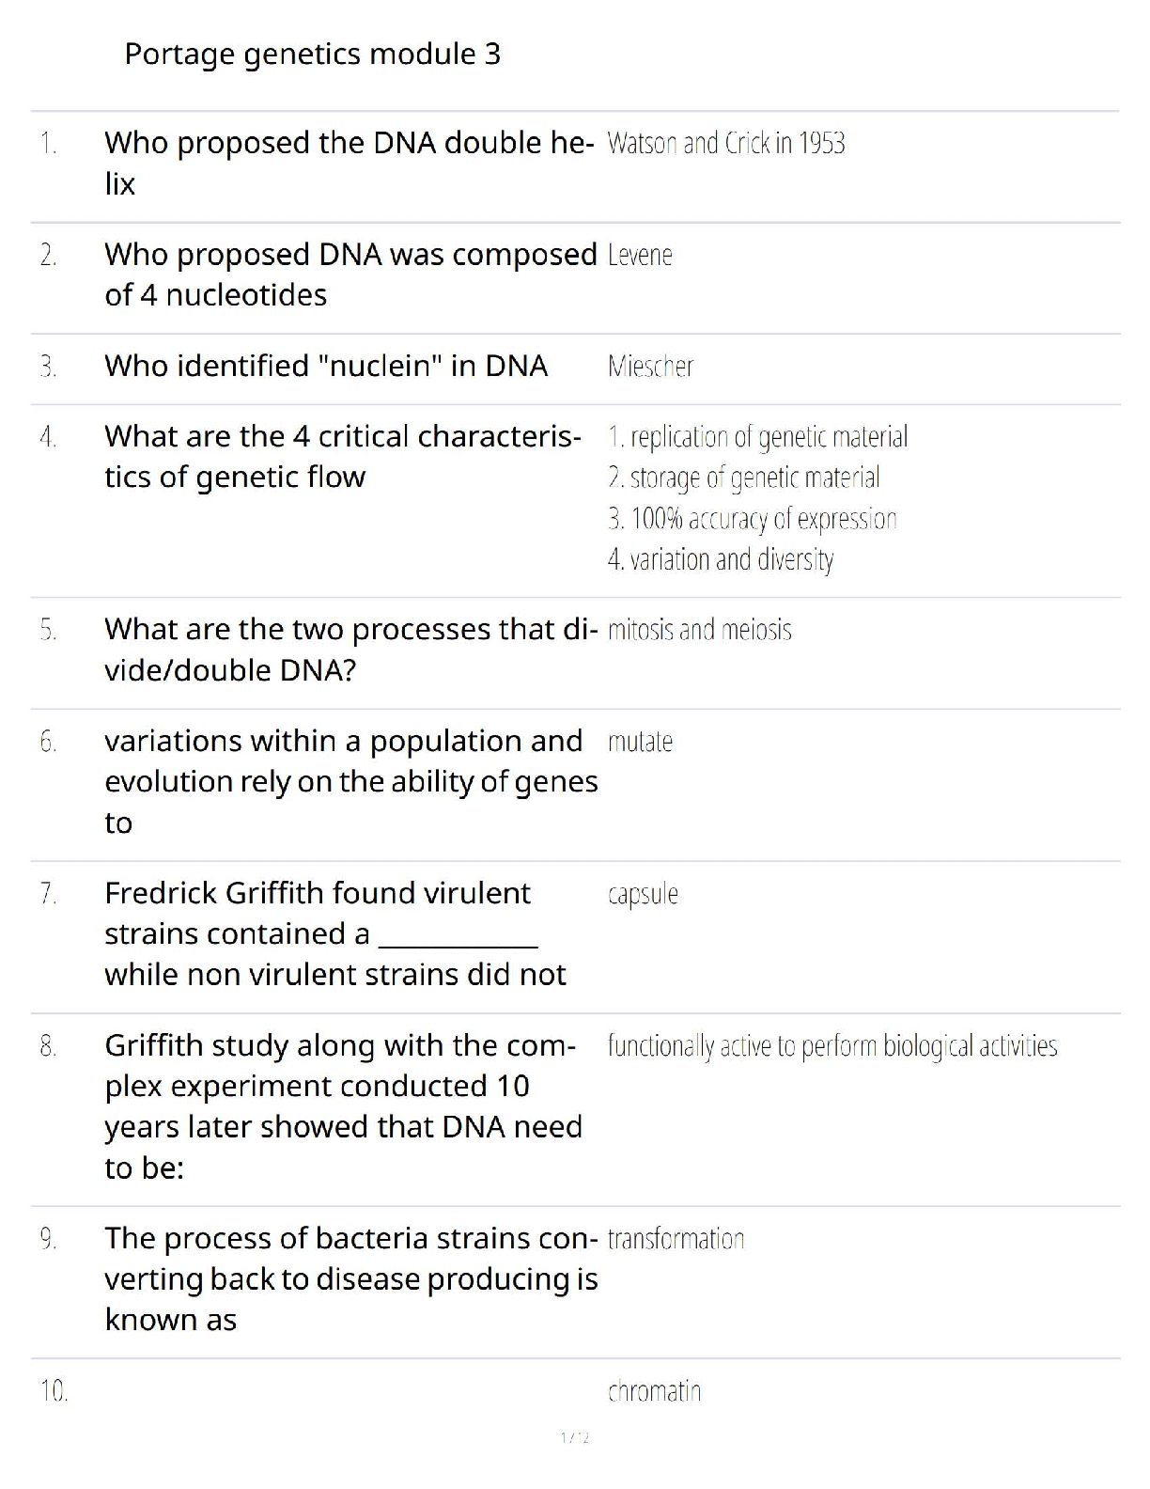This screenshot has width=1150, height=1489.
Task: Click the answer "capsule"
Action: (x=643, y=894)
